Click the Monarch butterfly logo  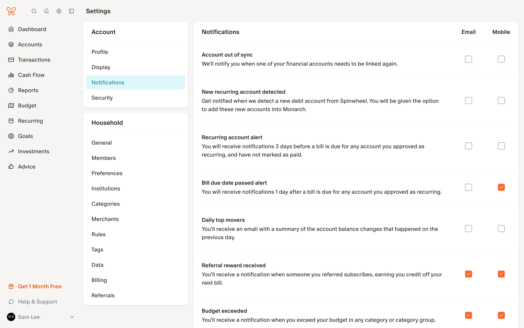(11, 11)
